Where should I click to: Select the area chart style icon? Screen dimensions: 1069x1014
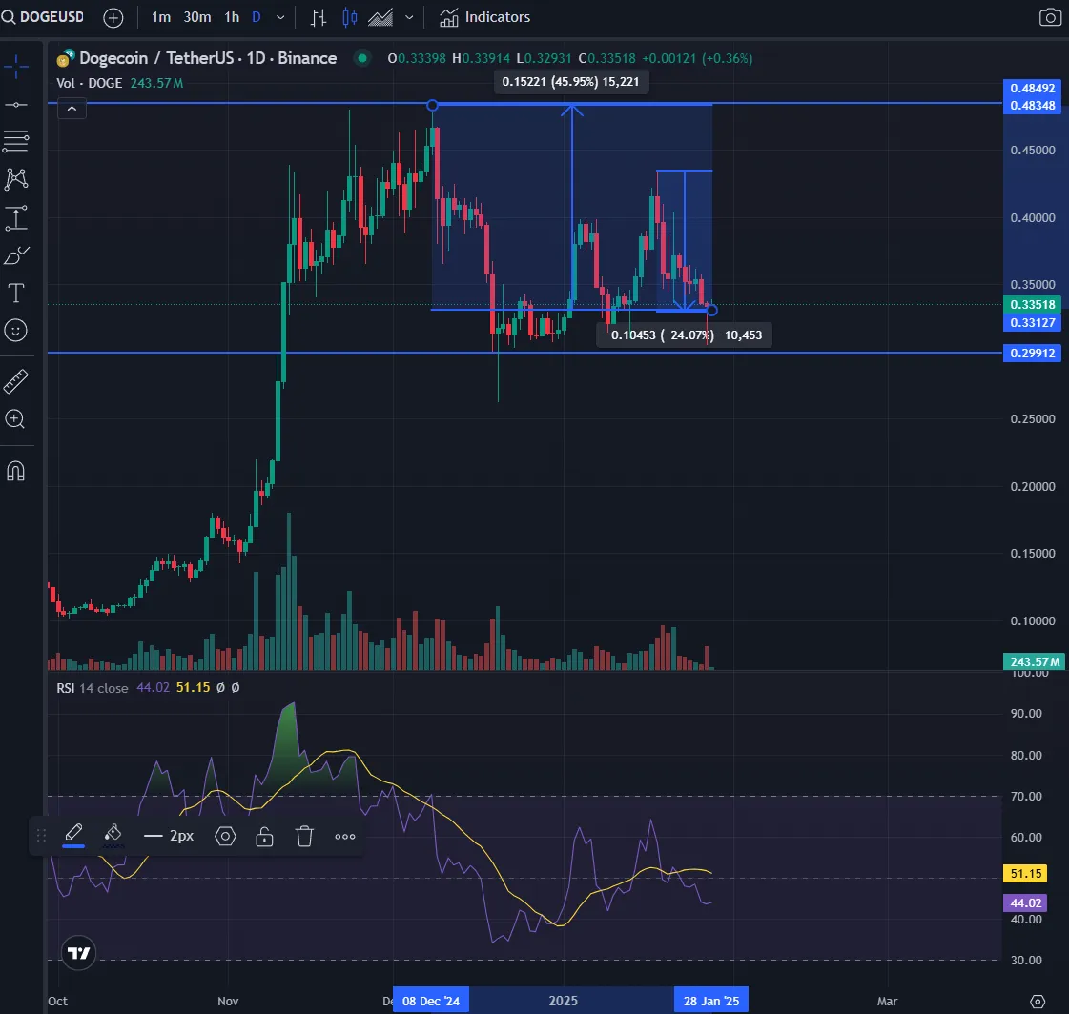click(x=380, y=18)
